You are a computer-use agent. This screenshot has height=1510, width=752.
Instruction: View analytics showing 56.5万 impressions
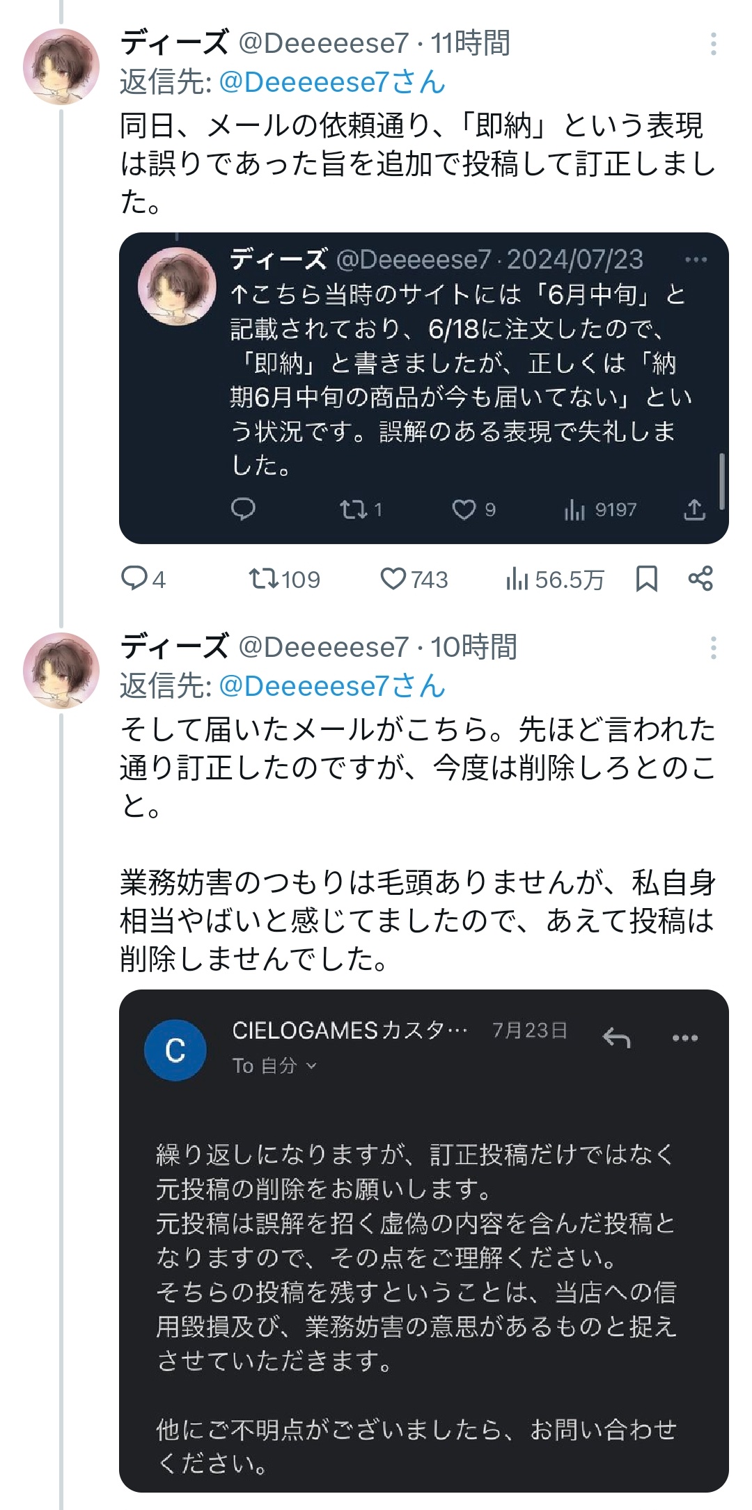click(x=517, y=579)
